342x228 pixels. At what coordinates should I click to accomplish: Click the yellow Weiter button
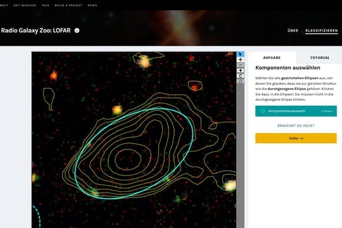coord(296,138)
